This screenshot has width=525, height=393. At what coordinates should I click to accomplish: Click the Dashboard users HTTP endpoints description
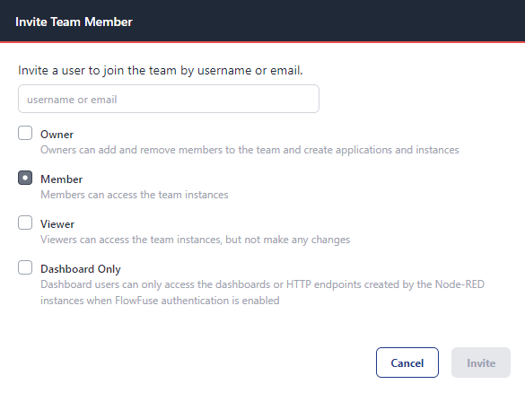coord(262,293)
